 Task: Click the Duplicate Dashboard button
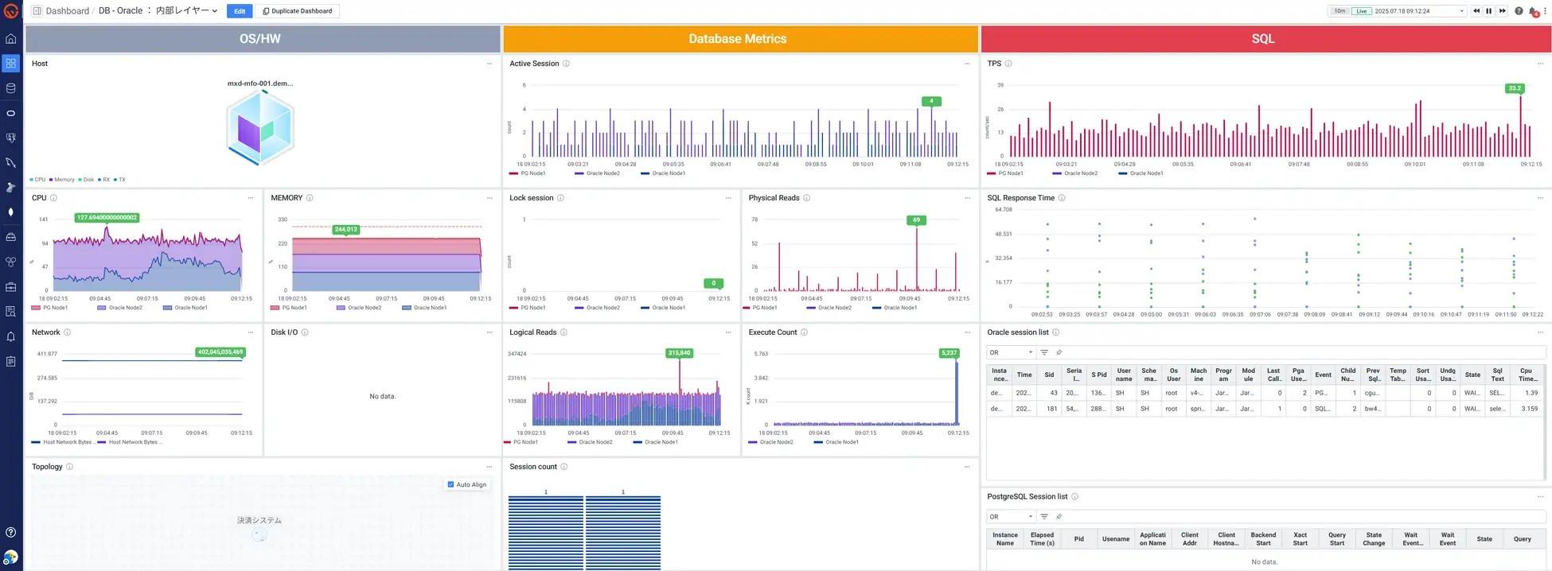pos(297,11)
